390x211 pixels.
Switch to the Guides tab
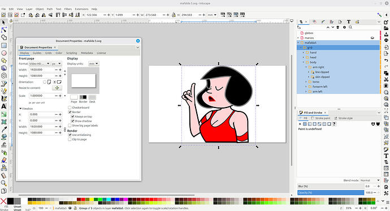(x=37, y=53)
